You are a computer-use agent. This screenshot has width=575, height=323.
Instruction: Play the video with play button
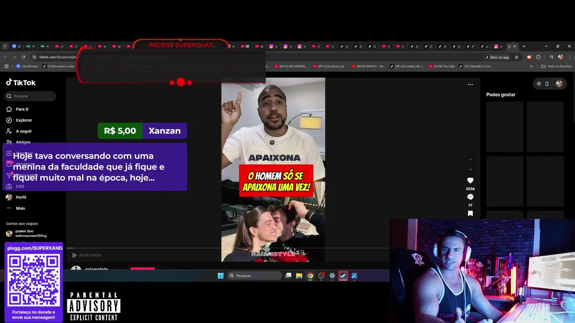coord(75,255)
